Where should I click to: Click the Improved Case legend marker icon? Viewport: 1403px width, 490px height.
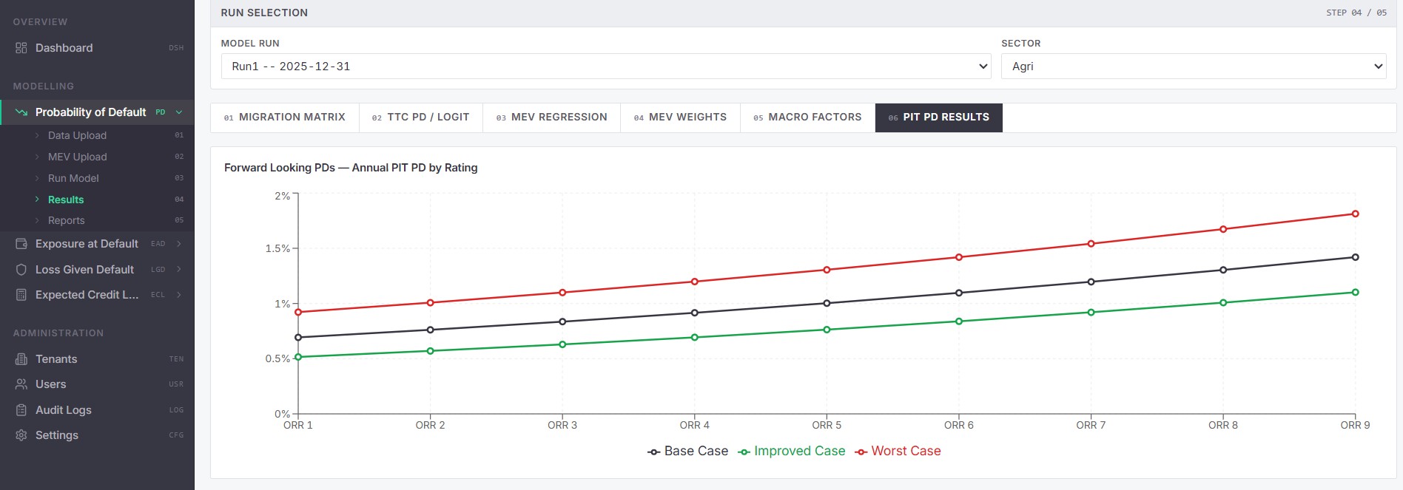point(744,452)
